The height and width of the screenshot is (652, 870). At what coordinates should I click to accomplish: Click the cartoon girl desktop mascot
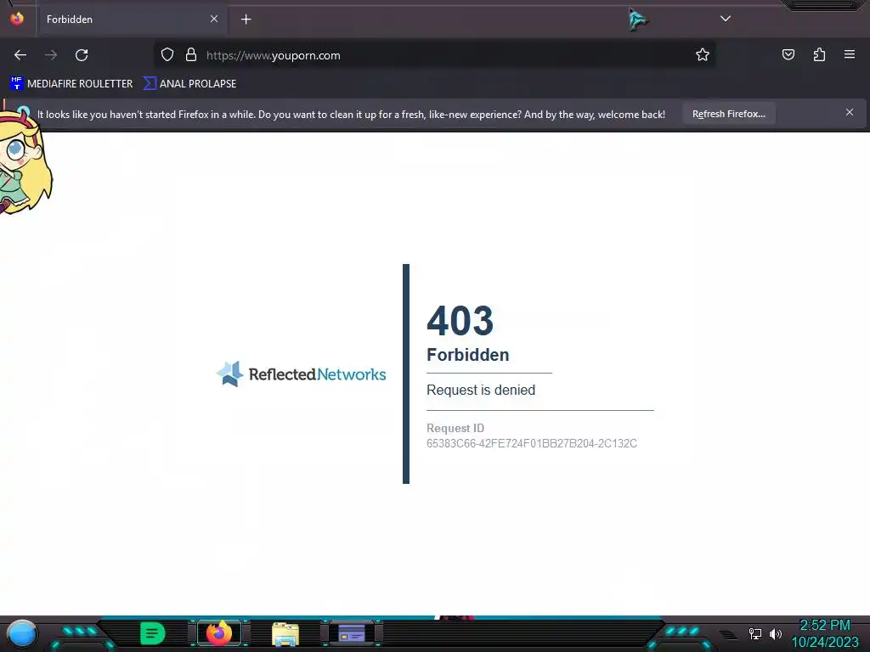(x=25, y=160)
